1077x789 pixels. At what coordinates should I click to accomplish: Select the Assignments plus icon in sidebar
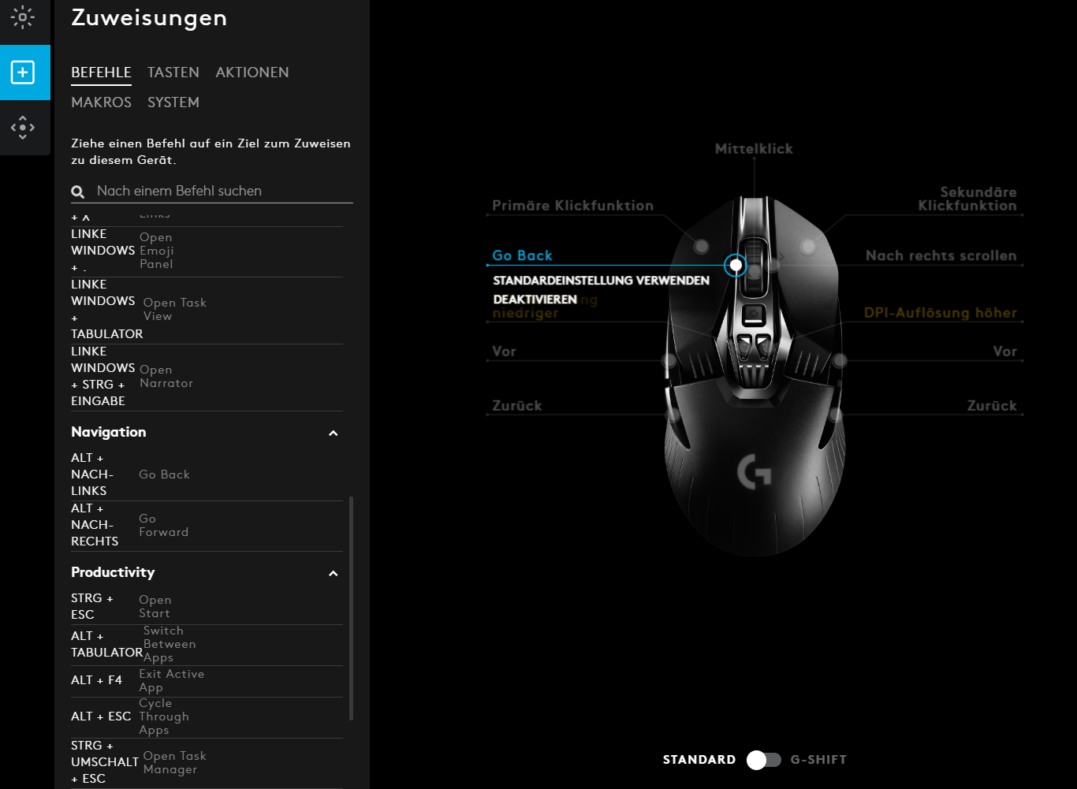point(23,73)
